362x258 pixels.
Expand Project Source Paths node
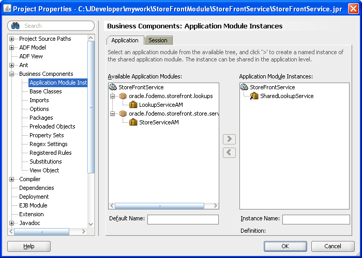(x=11, y=39)
